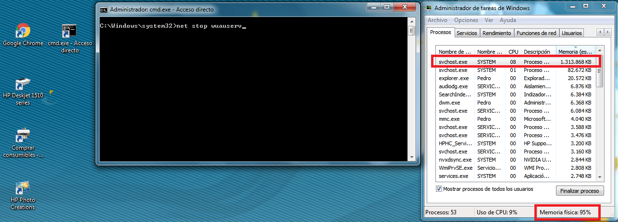Select the svchost.exe row using 3.588 KB
The height and width of the screenshot is (222, 618).
coord(516,127)
